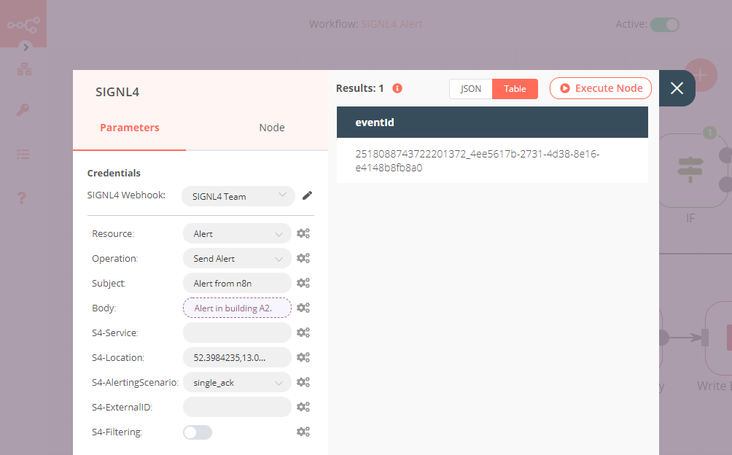
Task: Click the Results: 1 label
Action: [359, 88]
